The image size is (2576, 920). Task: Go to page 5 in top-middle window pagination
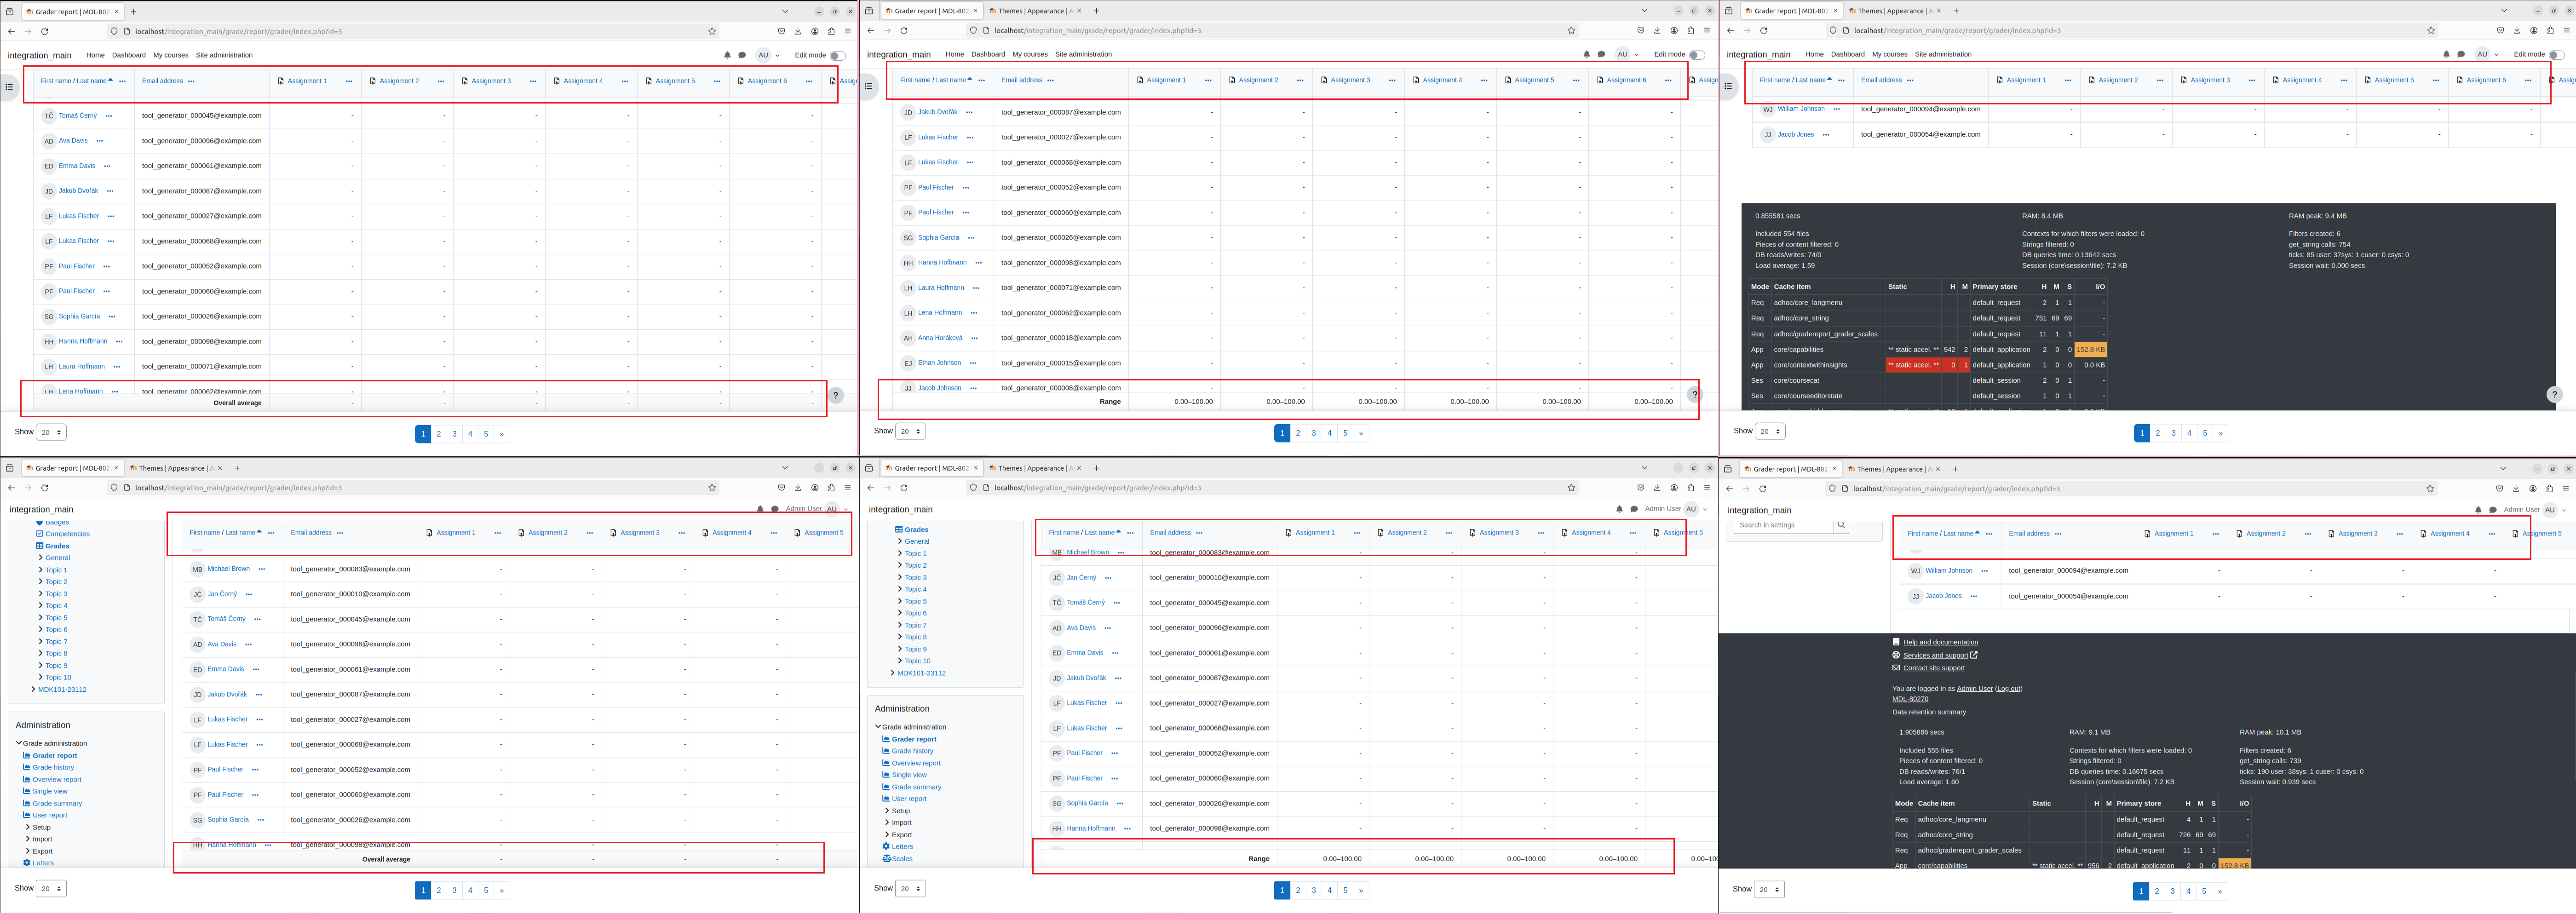(x=1345, y=433)
